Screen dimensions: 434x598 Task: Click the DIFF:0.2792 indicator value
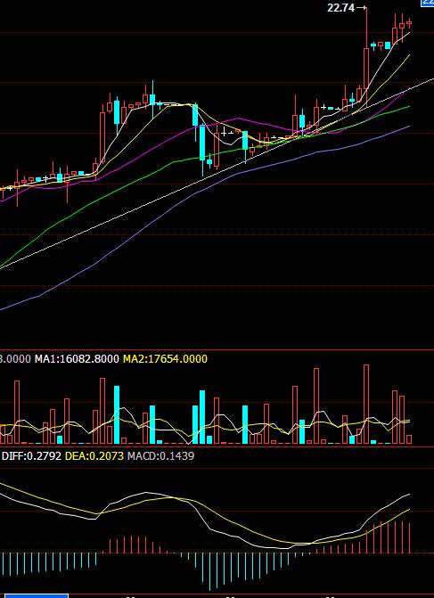32,455
